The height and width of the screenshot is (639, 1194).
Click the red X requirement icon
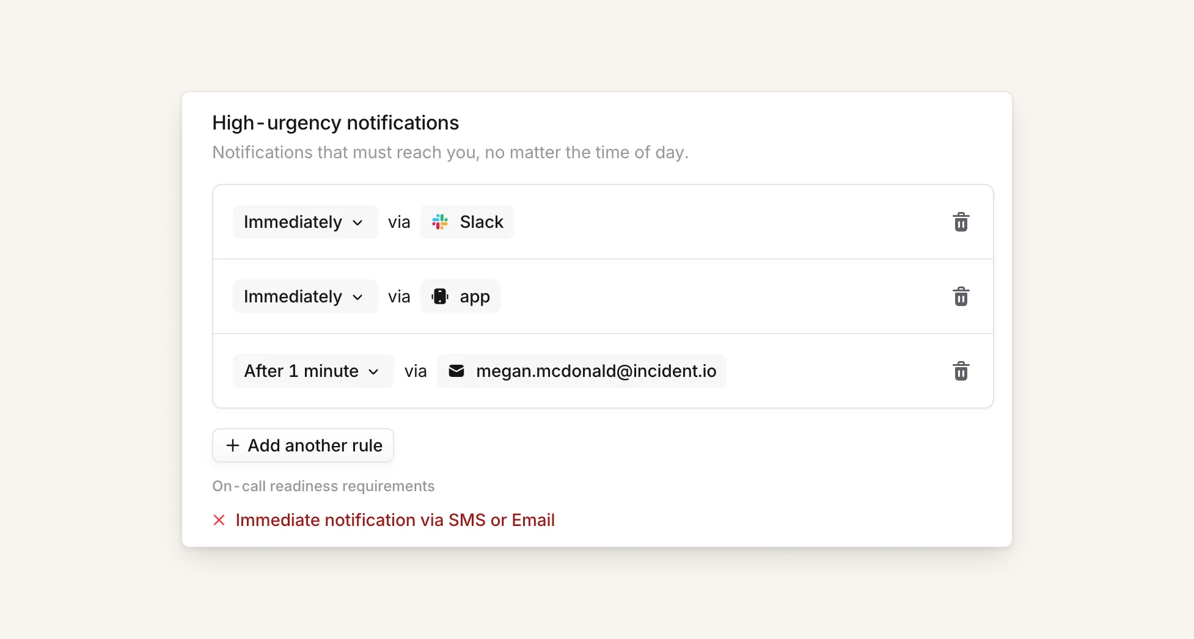pos(219,520)
